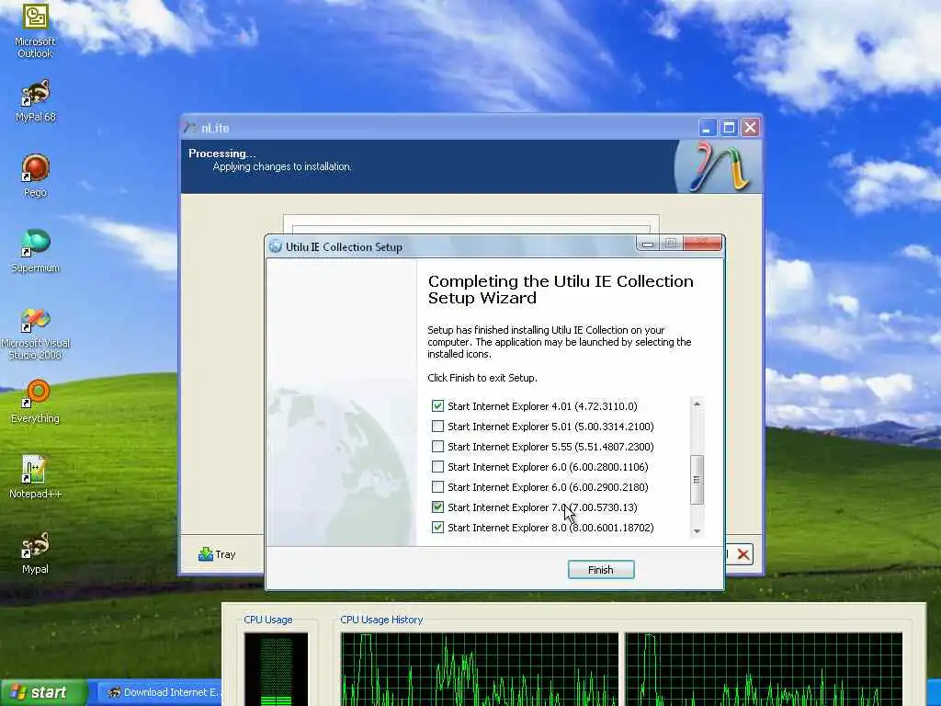Image resolution: width=941 pixels, height=706 pixels.
Task: Click the nLite logo in the header
Action: click(720, 166)
